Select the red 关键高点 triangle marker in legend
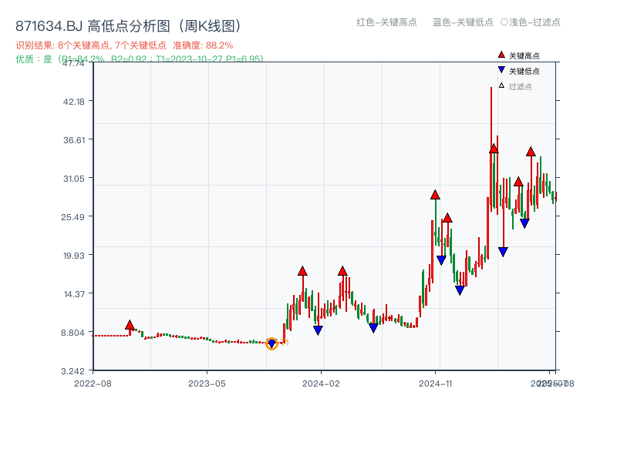The height and width of the screenshot is (462, 617). [x=501, y=55]
